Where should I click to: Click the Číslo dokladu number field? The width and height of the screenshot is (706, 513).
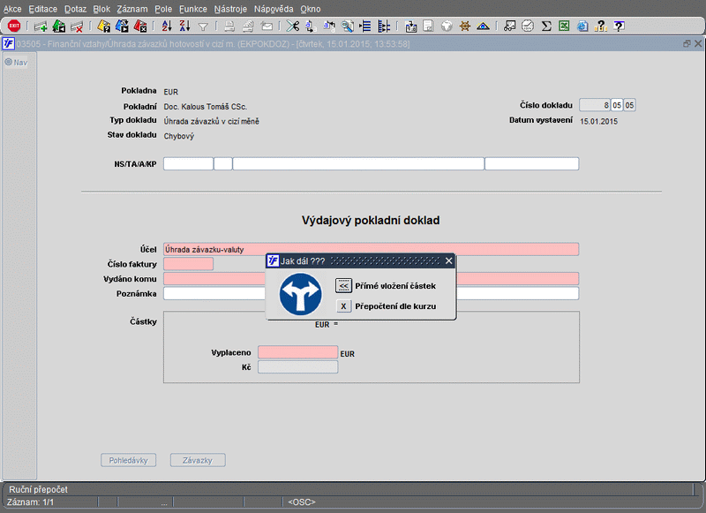coord(594,105)
